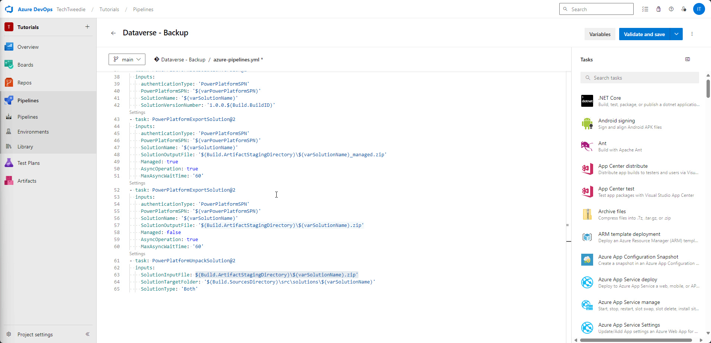Collapse the Tasks panel via its panel icon
Viewport: 711px width, 343px height.
tap(687, 59)
